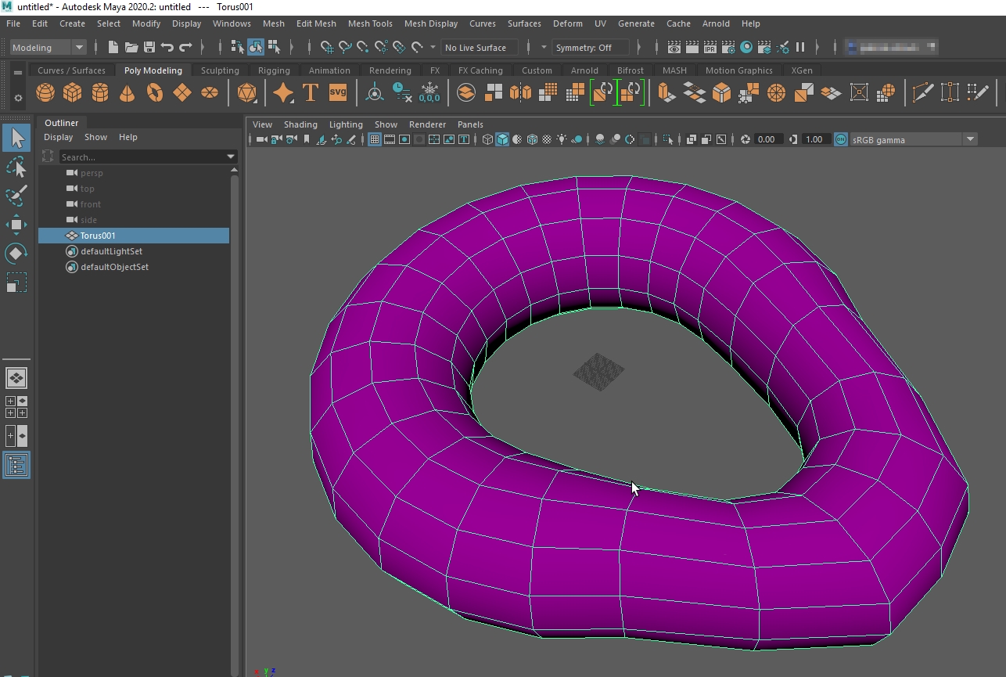Open the Modeling workspace menu set dropdown

pos(49,48)
